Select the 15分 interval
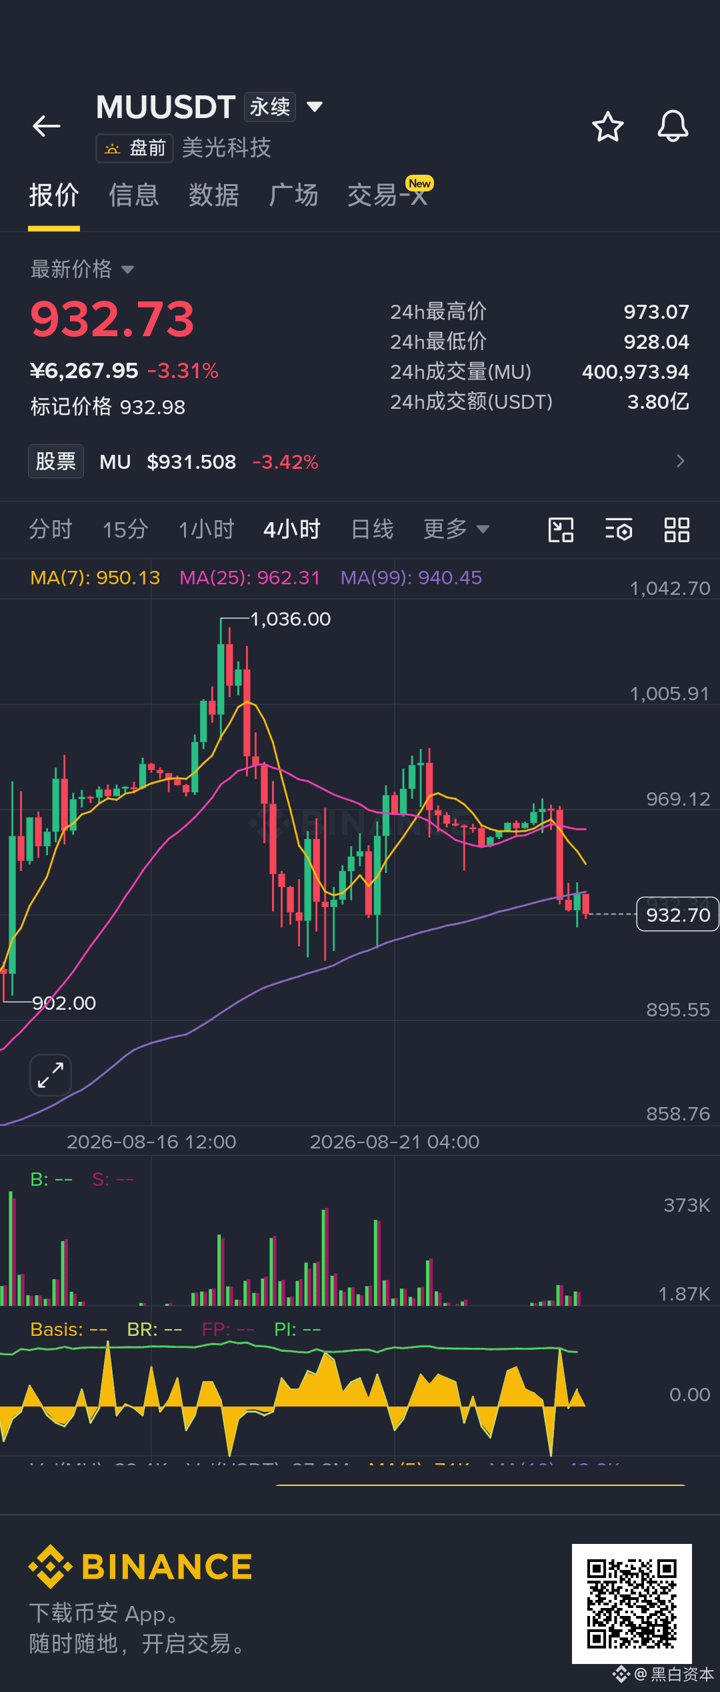This screenshot has width=720, height=1692. point(125,530)
